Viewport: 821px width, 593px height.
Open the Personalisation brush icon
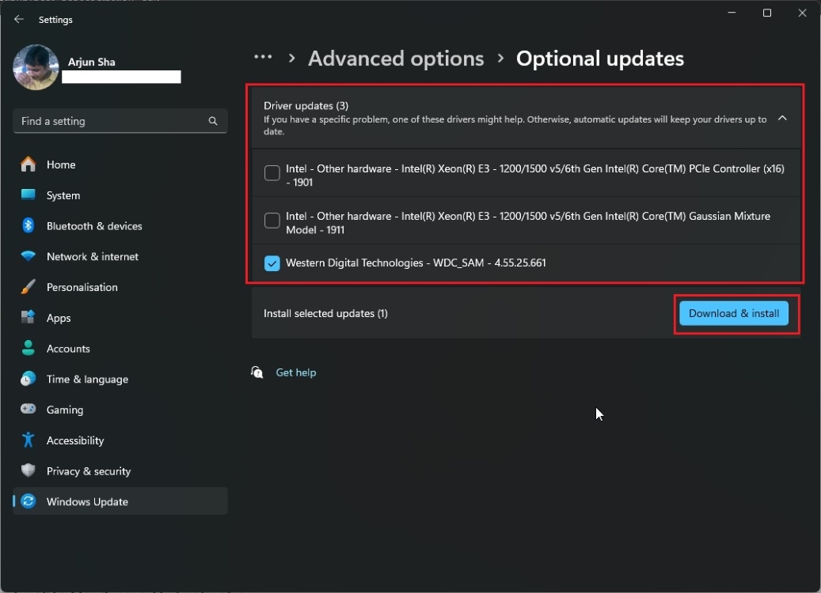[29, 287]
